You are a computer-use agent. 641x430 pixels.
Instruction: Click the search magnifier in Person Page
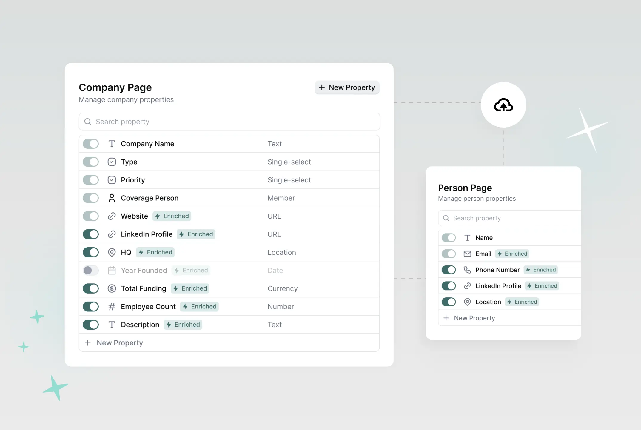pos(446,218)
